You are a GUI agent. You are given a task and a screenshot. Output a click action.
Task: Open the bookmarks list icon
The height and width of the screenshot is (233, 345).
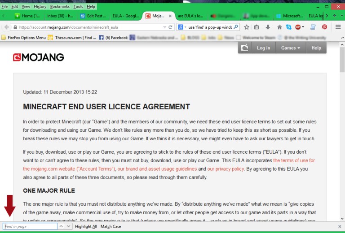point(257,27)
